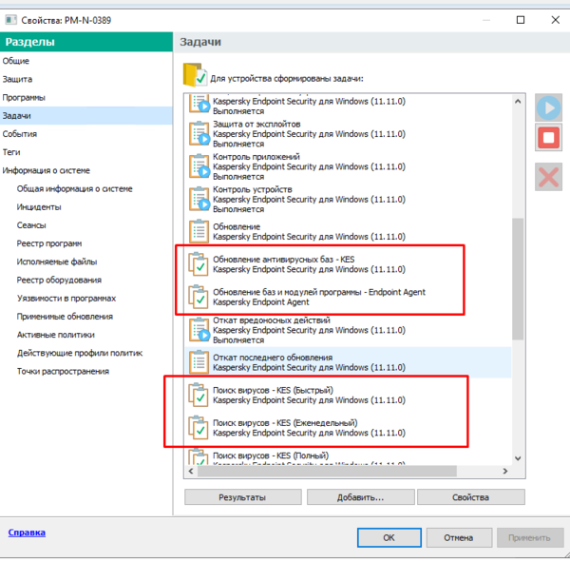Select the Задачи section

[86, 116]
